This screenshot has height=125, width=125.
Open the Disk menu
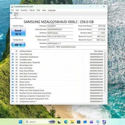tap(38, 10)
